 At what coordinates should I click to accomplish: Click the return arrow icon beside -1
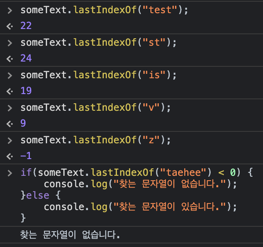tap(10, 156)
